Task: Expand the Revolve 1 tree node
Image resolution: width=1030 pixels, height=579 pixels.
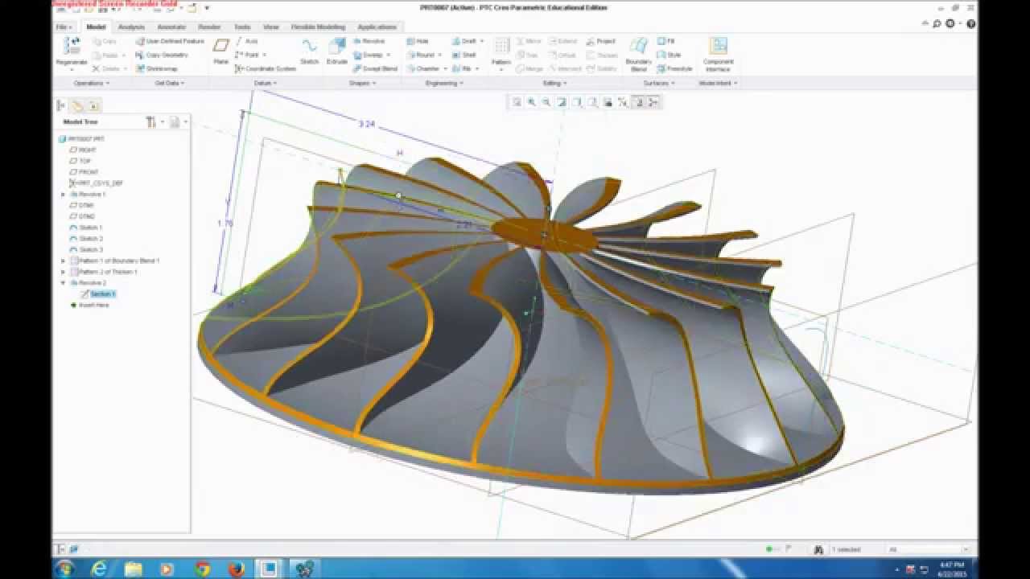Action: tap(63, 195)
